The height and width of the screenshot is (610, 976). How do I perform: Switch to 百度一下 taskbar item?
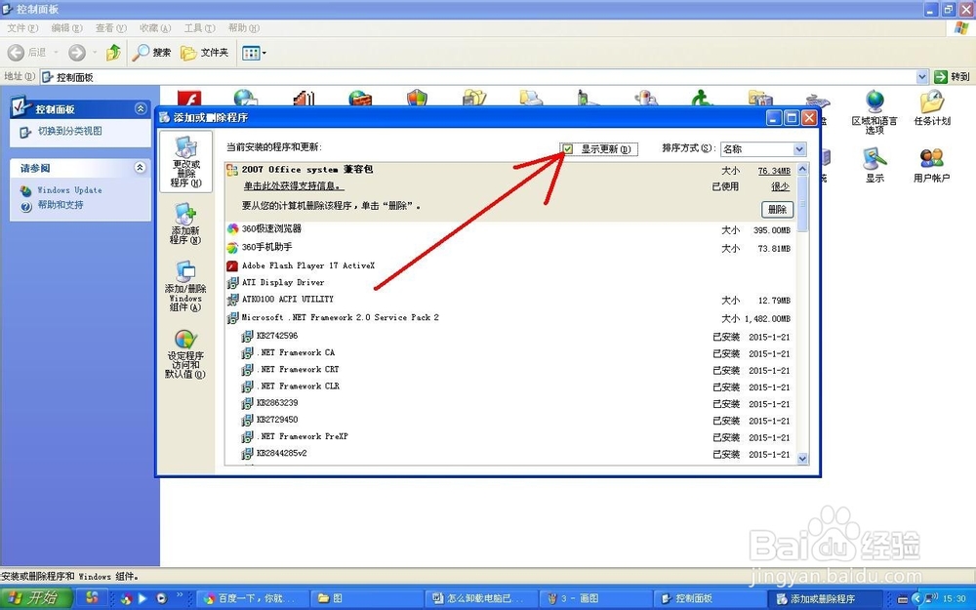(252, 598)
